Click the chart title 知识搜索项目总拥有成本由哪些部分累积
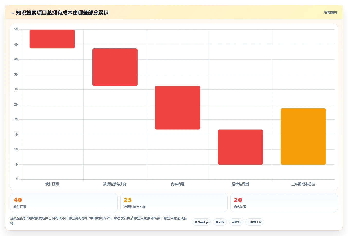Screen dimensions: 348x236 (62, 13)
